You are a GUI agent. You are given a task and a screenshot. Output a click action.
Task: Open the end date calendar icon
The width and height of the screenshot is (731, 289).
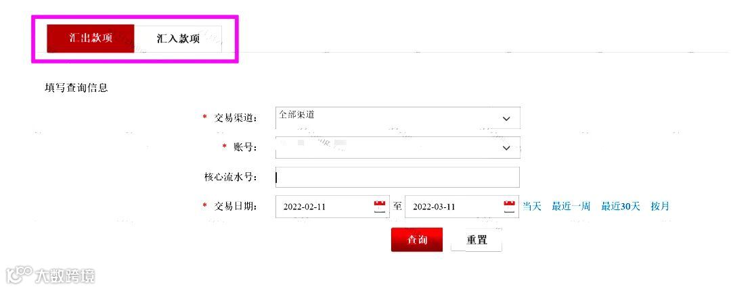(x=510, y=206)
